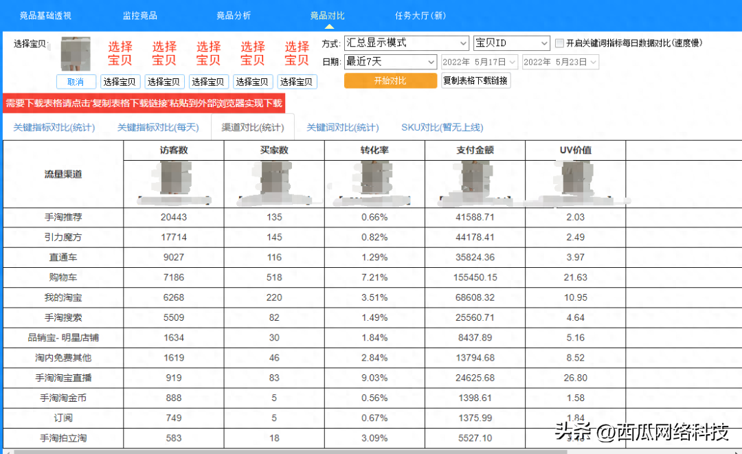
Task: Enable 开启关键词指标每日数据对比 checkbox
Action: (x=559, y=43)
